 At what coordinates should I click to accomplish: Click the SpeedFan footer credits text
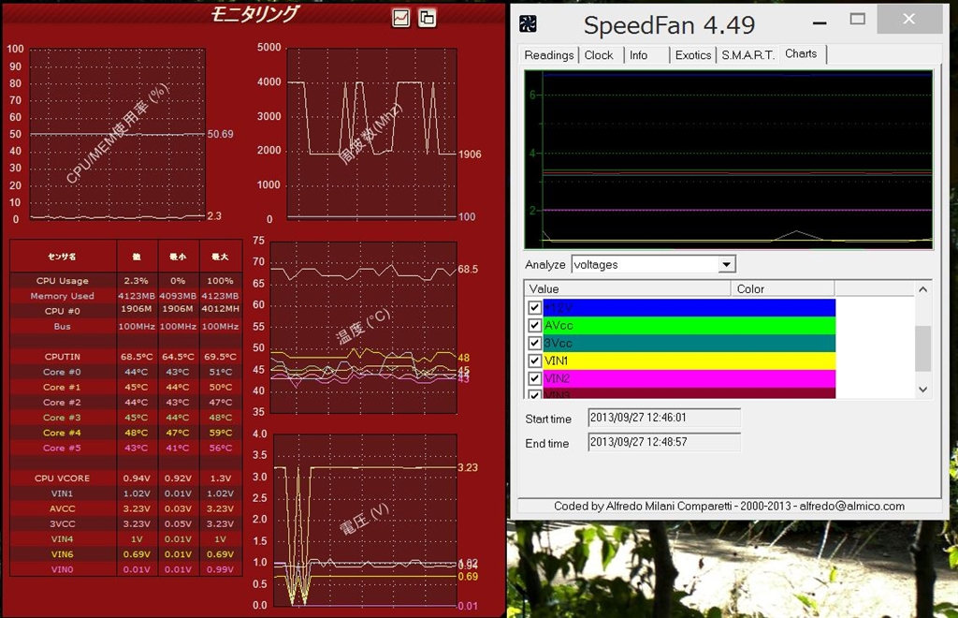coord(729,507)
